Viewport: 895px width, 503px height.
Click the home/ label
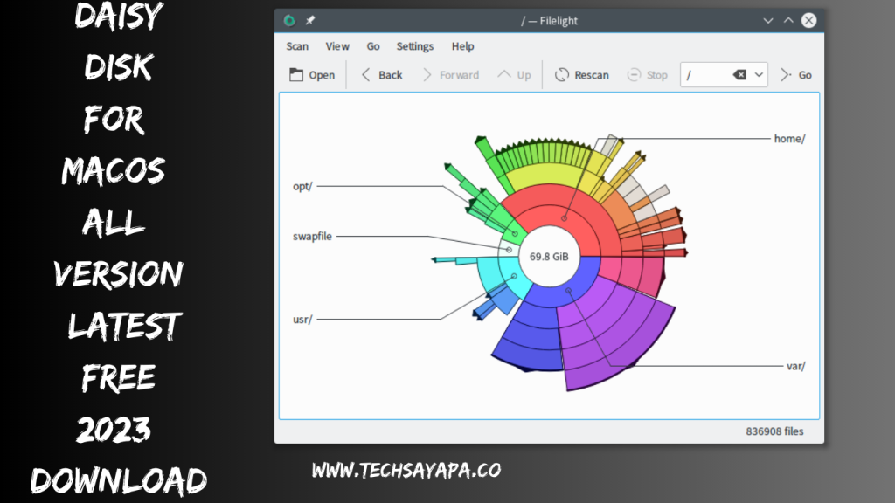point(789,139)
